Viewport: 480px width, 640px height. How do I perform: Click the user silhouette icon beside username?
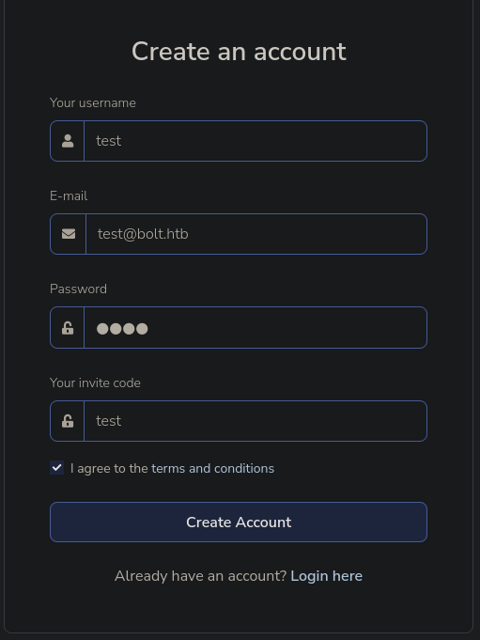coord(68,141)
